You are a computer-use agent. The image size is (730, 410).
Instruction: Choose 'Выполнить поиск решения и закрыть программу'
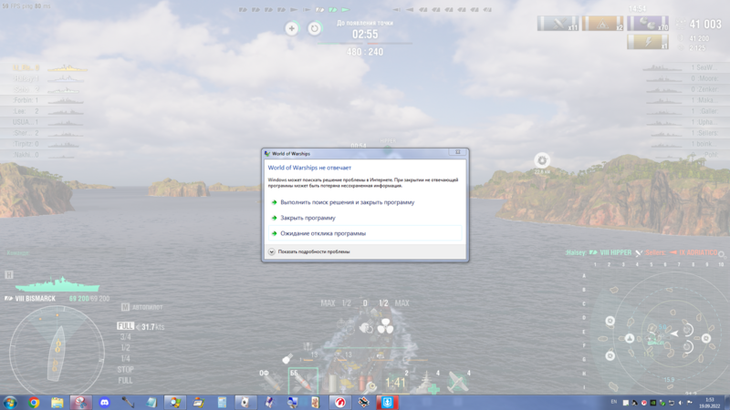coord(348,202)
